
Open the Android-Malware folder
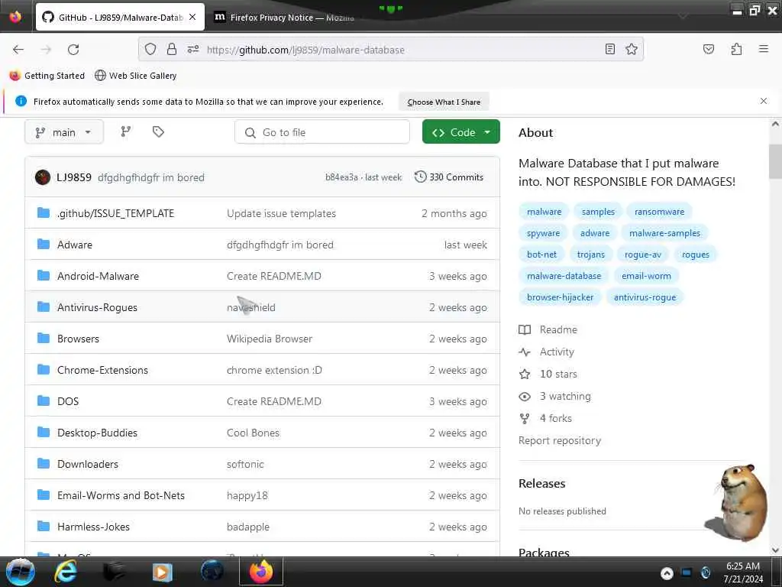click(99, 276)
